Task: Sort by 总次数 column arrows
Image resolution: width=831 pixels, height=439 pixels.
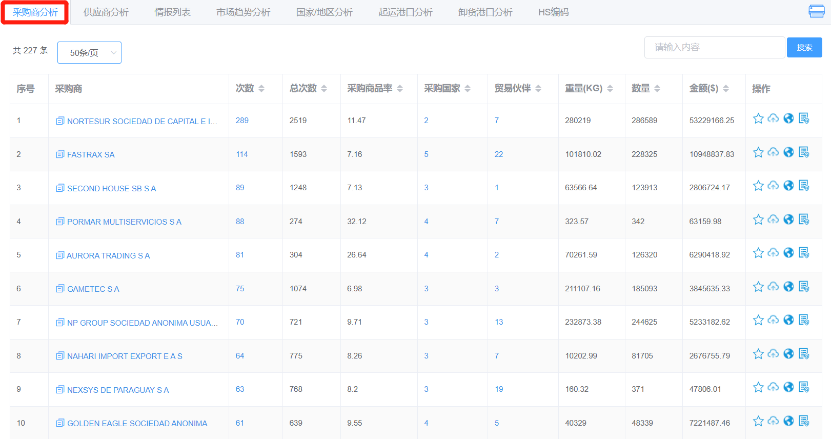Action: point(324,89)
